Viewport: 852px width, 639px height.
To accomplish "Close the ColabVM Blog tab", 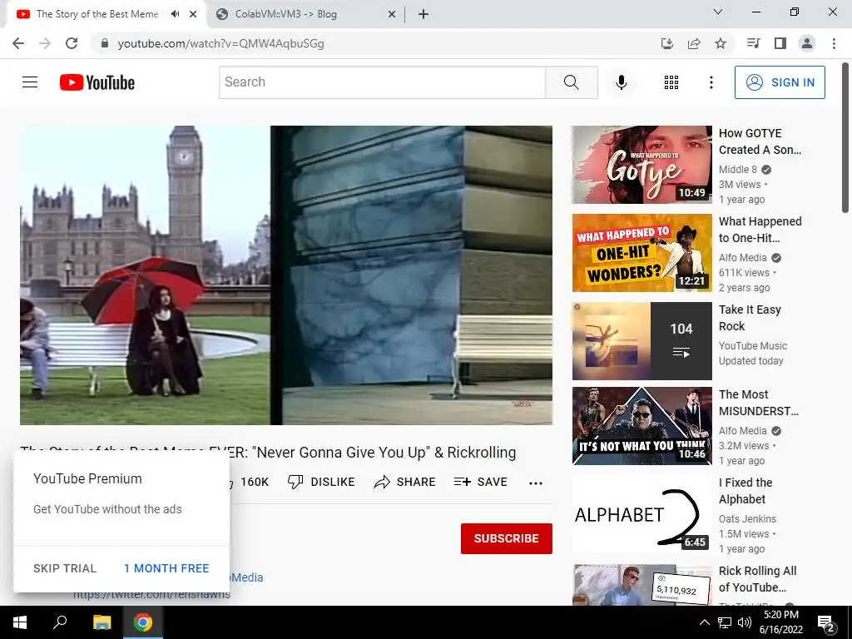I will tap(392, 14).
